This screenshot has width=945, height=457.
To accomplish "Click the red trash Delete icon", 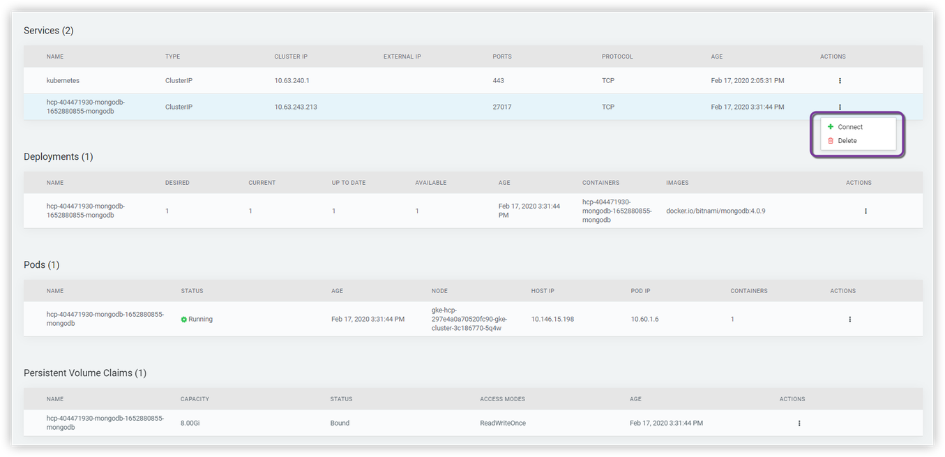I will (831, 141).
